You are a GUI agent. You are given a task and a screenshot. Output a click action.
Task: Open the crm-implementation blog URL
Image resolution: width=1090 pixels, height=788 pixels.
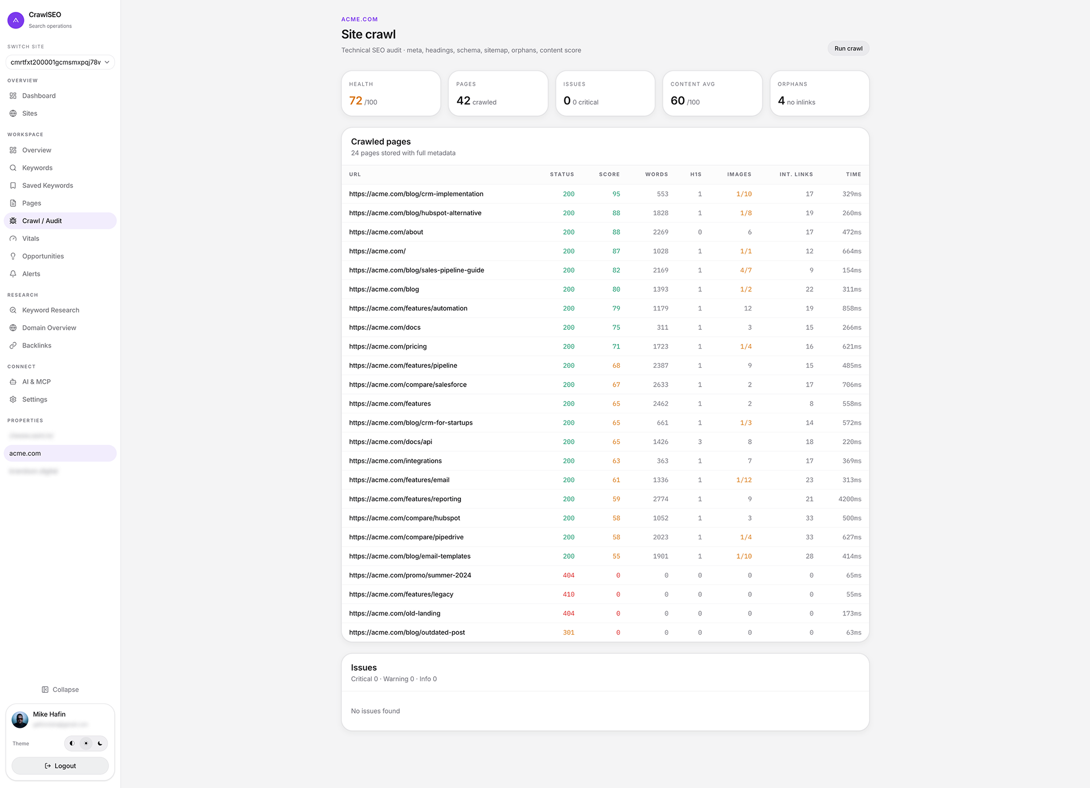tap(416, 194)
